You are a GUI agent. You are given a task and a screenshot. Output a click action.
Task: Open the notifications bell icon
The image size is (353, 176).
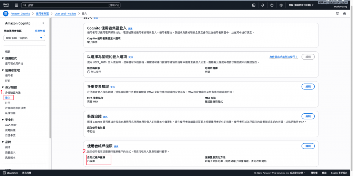point(263,5)
